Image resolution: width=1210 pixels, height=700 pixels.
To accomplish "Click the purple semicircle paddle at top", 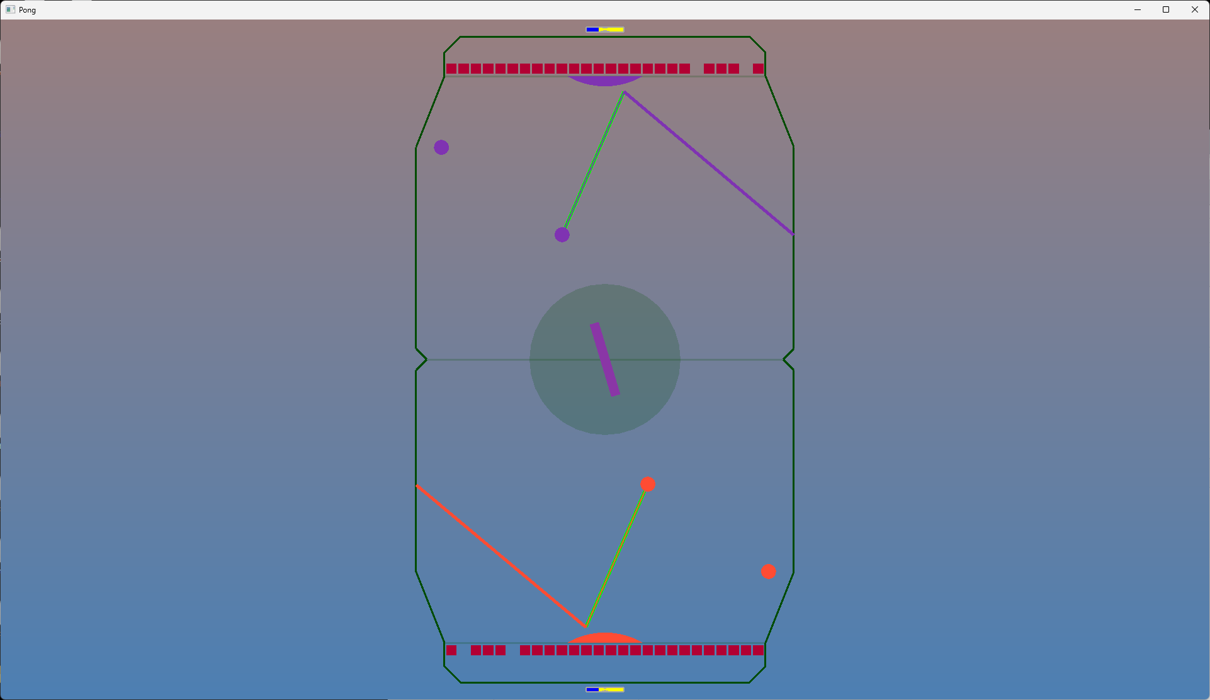I will [x=604, y=81].
